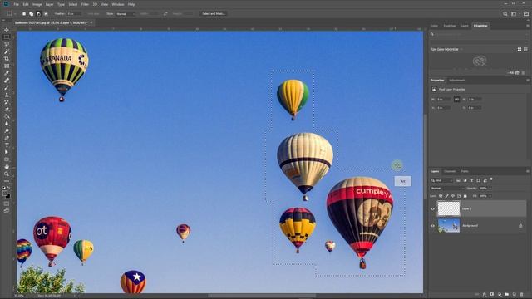Select the Rectangular Marquee tool in toolbox
Viewport: 532px width, 299px height.
pyautogui.click(x=7, y=37)
